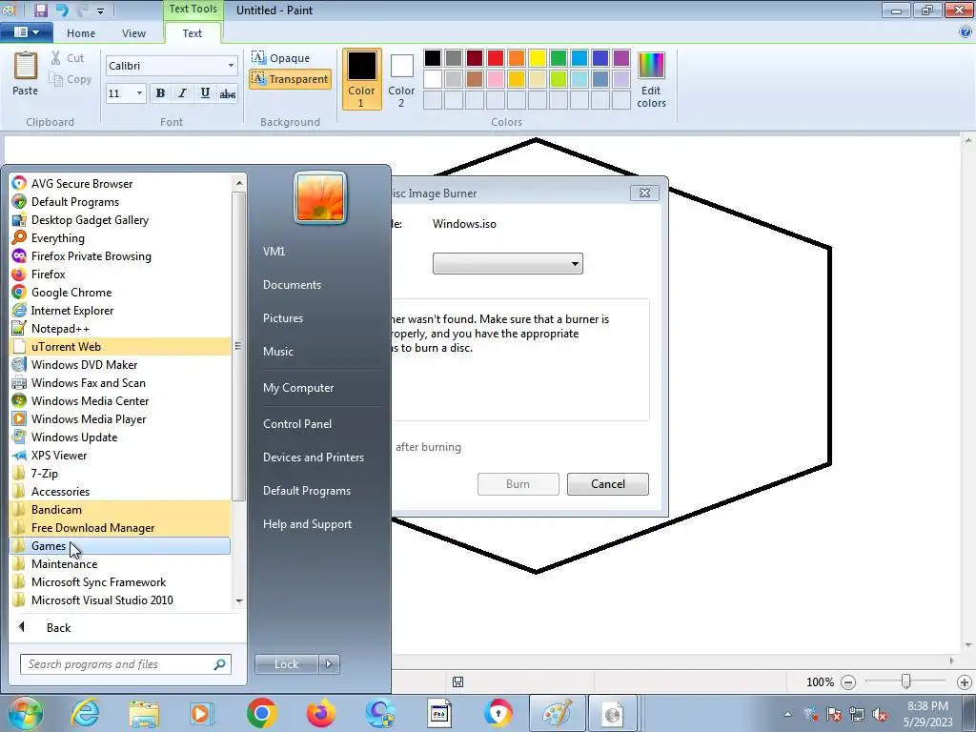
Task: Open Notepad++ from programs list
Action: tap(121, 328)
